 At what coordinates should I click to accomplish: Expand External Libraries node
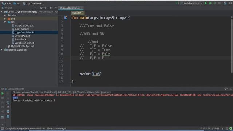[x=1, y=50]
